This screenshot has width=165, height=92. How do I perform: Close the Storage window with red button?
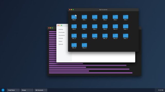click(x=58, y=25)
